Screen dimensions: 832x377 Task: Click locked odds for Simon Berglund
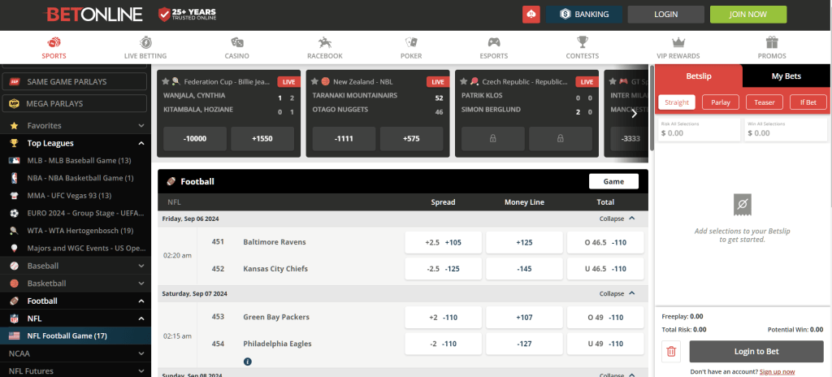click(x=561, y=139)
